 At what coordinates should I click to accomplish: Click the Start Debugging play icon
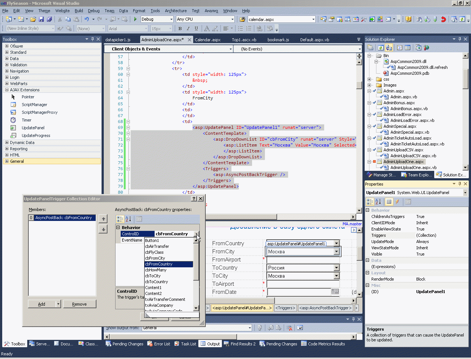click(135, 19)
